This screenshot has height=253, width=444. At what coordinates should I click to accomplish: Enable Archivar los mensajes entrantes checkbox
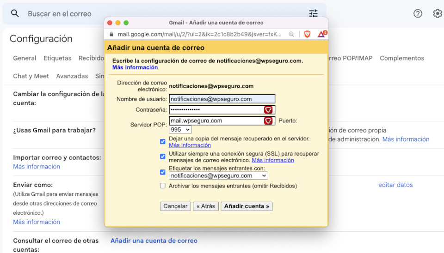pyautogui.click(x=162, y=186)
